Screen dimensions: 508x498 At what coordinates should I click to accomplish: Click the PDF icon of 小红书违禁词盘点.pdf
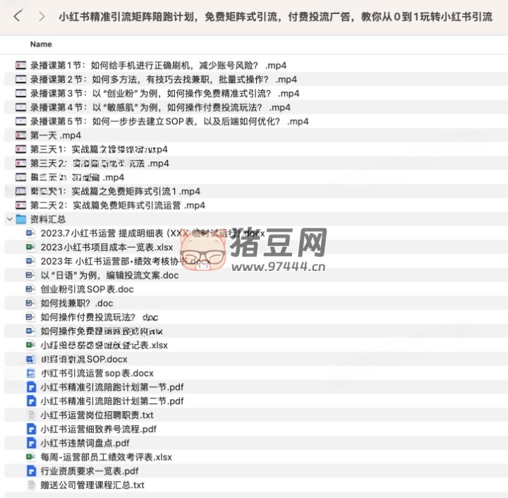31,443
